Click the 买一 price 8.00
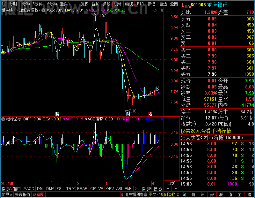Screen dimensions: 255x198 pos(212,50)
